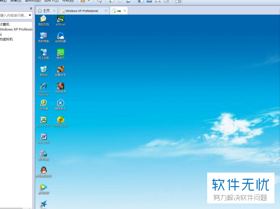Launch the game shortcut beside Internet Explorer
Screen dimensions: 280x209
coord(60,87)
